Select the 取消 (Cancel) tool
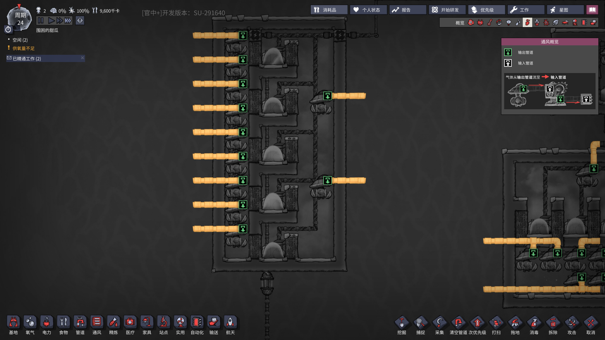Image resolution: width=605 pixels, height=340 pixels. tap(591, 325)
